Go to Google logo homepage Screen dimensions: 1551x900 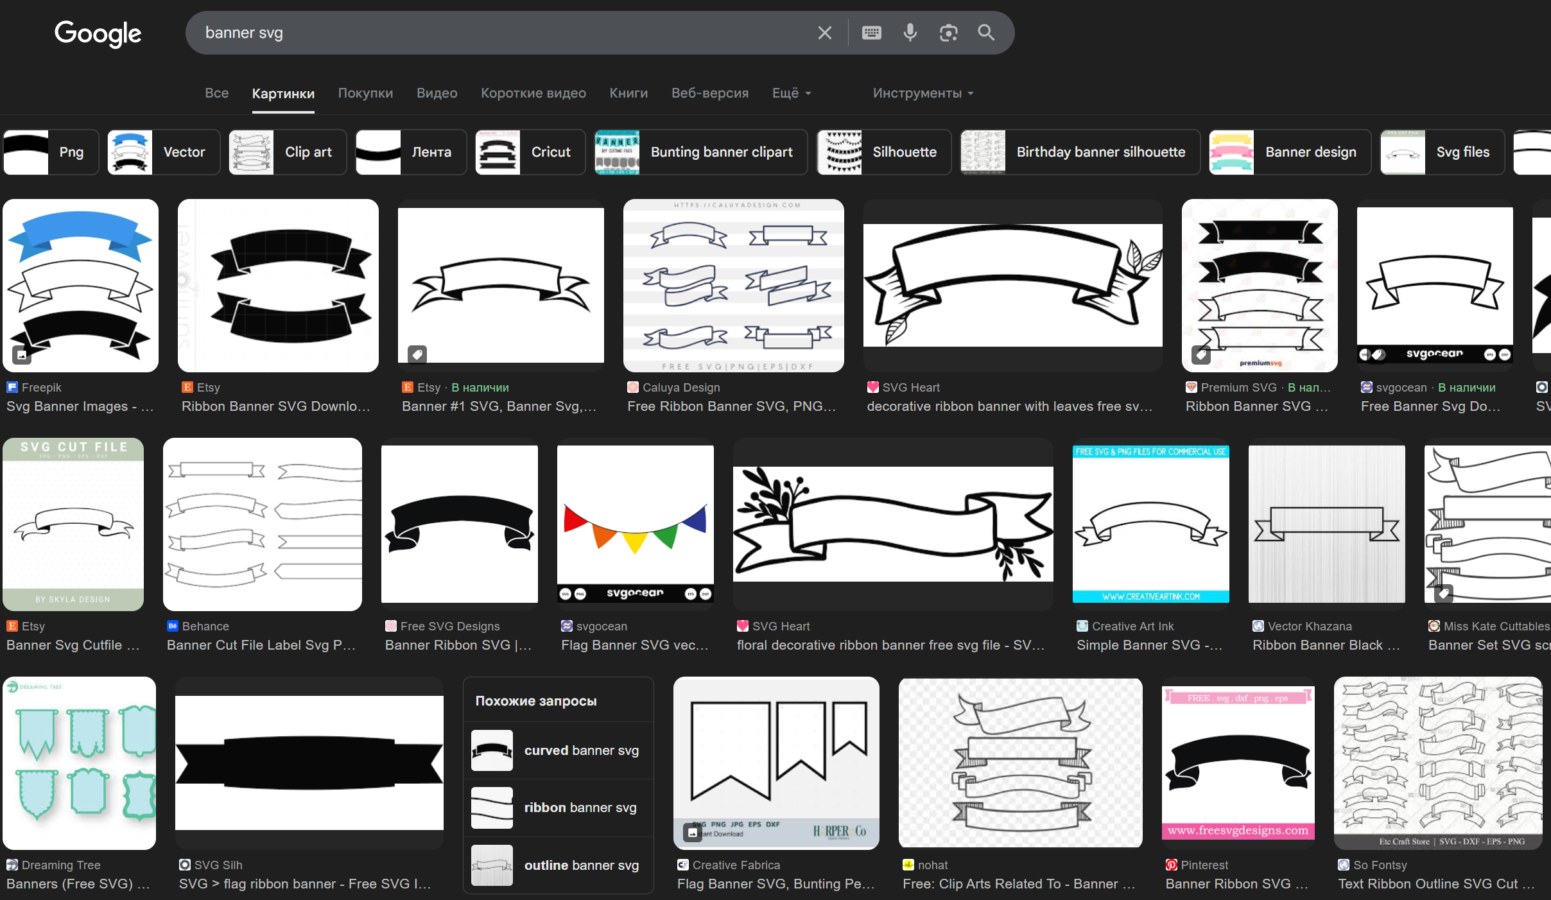tap(98, 33)
